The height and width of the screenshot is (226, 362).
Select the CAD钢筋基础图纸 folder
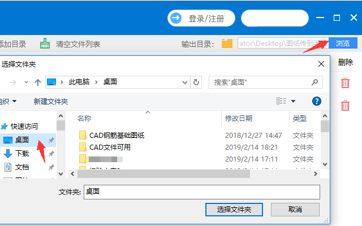(117, 136)
